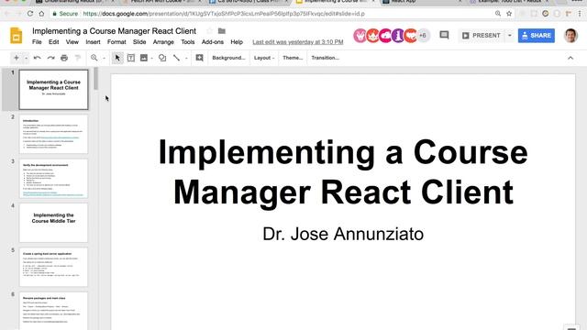The width and height of the screenshot is (587, 330).
Task: Add a comment from toolbar
Action: click(x=200, y=58)
